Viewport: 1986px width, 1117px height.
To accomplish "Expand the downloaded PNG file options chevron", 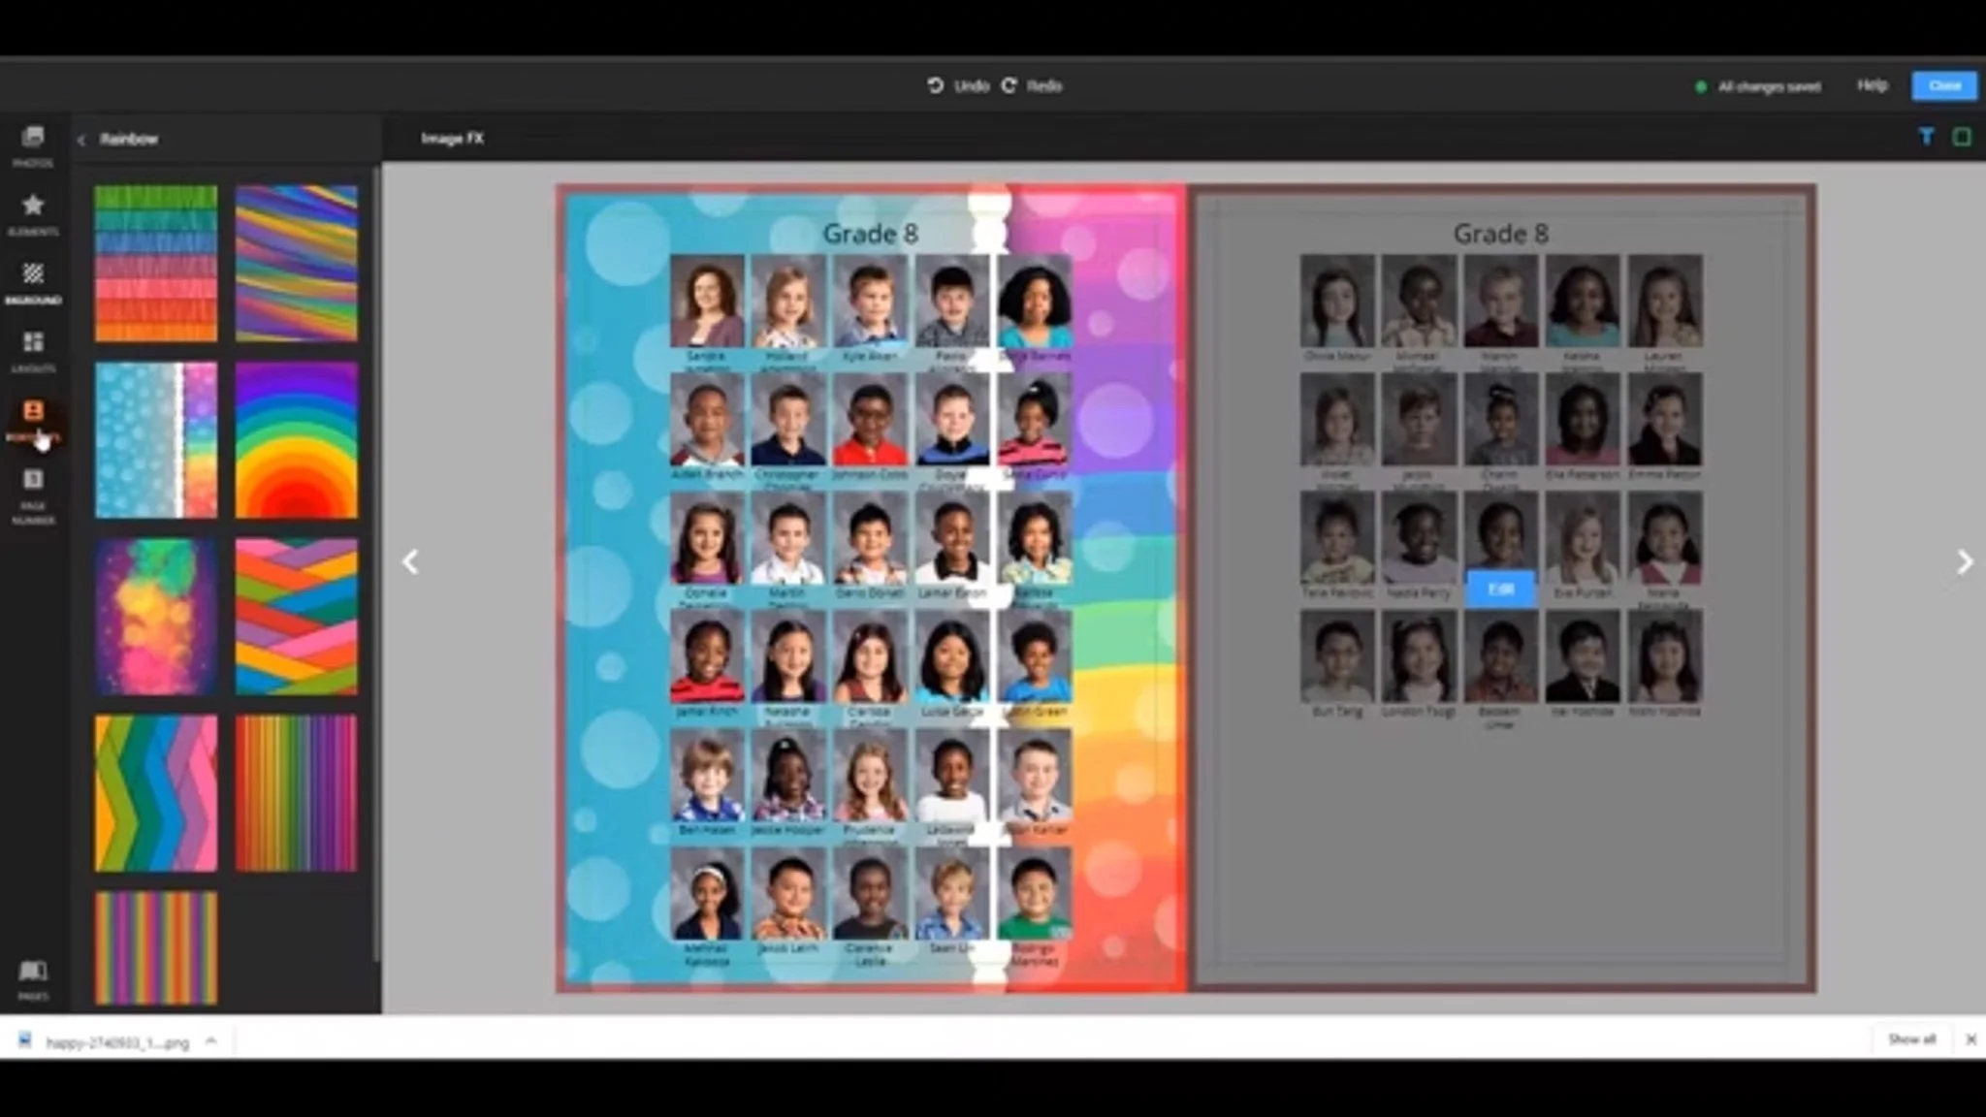I will [210, 1040].
